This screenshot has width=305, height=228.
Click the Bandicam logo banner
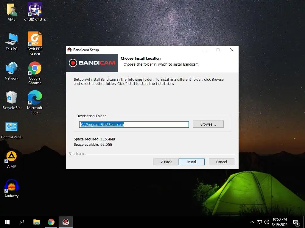pos(92,63)
